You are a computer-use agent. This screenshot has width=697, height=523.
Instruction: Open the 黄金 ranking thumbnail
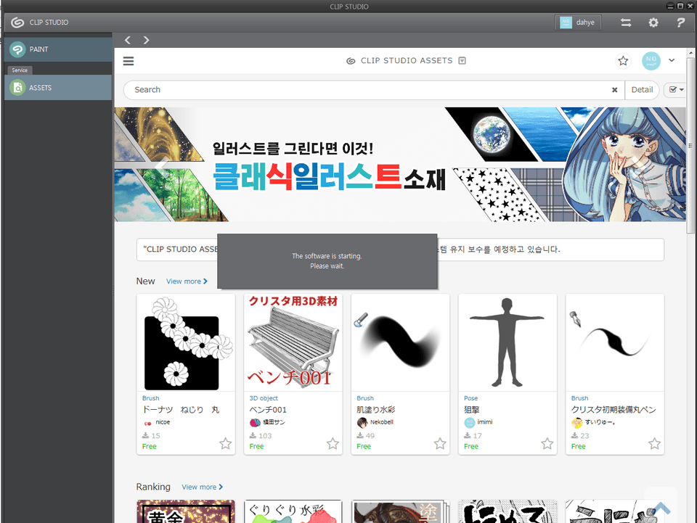186,511
